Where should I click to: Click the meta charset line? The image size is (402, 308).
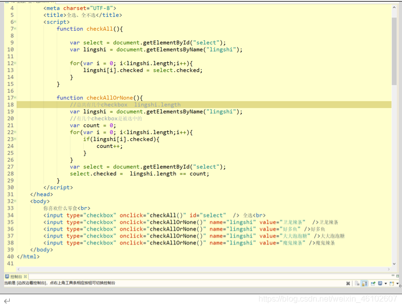[x=80, y=8]
